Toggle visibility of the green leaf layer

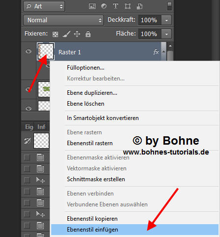tap(29, 89)
